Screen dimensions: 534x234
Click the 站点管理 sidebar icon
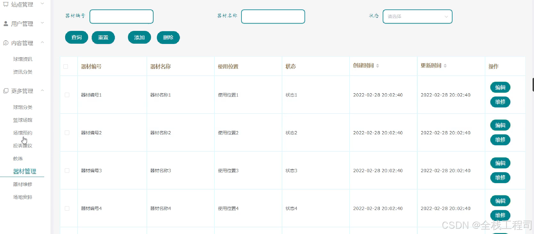6,4
